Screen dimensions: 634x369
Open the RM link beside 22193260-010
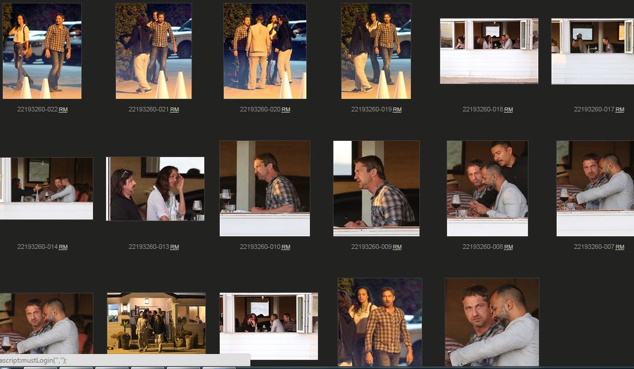point(286,247)
